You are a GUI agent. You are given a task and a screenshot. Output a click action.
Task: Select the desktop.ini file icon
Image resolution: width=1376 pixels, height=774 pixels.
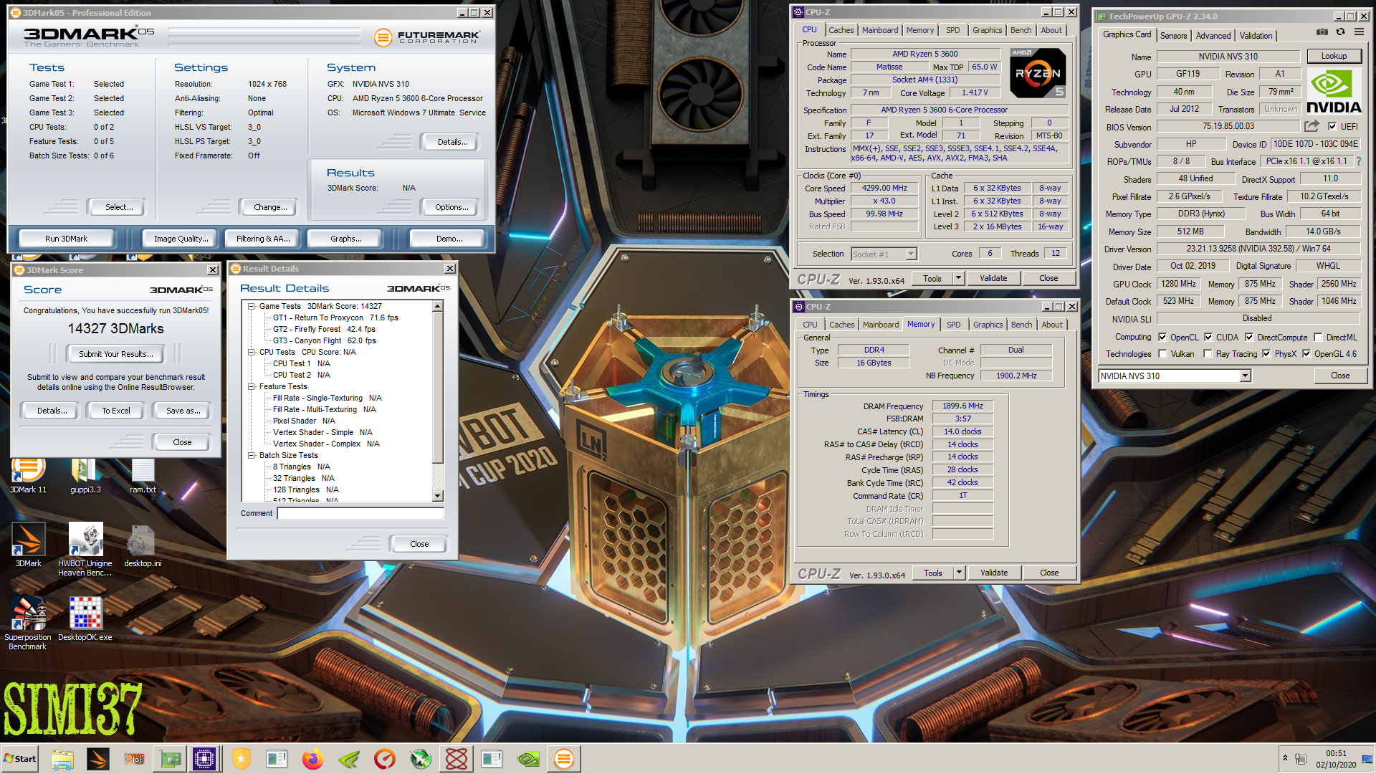(x=143, y=546)
